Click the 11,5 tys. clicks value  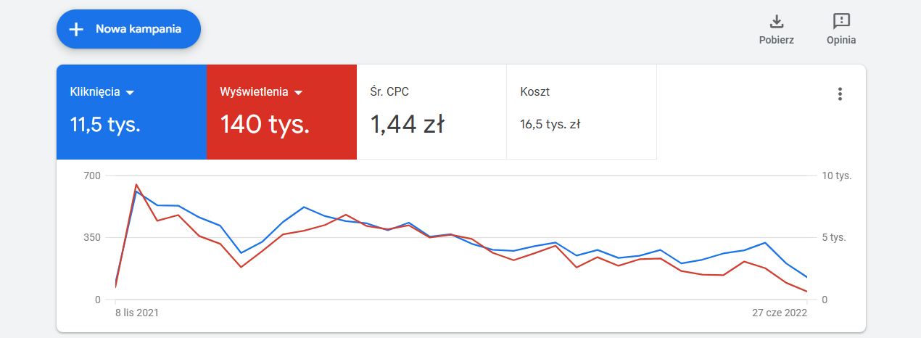[x=105, y=125]
